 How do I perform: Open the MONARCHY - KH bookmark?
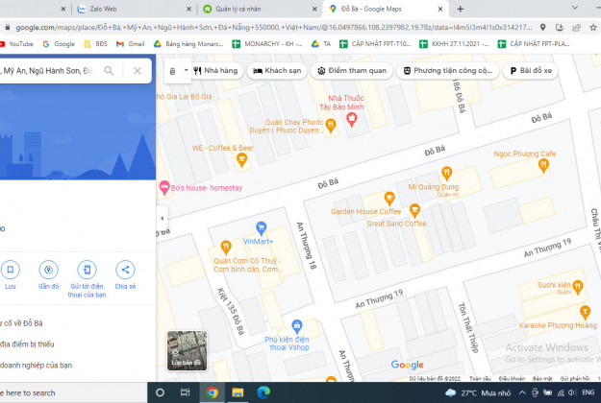tap(267, 44)
